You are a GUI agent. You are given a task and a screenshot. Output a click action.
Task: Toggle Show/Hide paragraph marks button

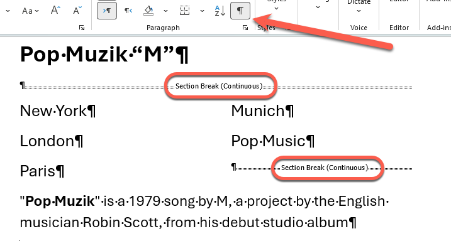pos(240,11)
